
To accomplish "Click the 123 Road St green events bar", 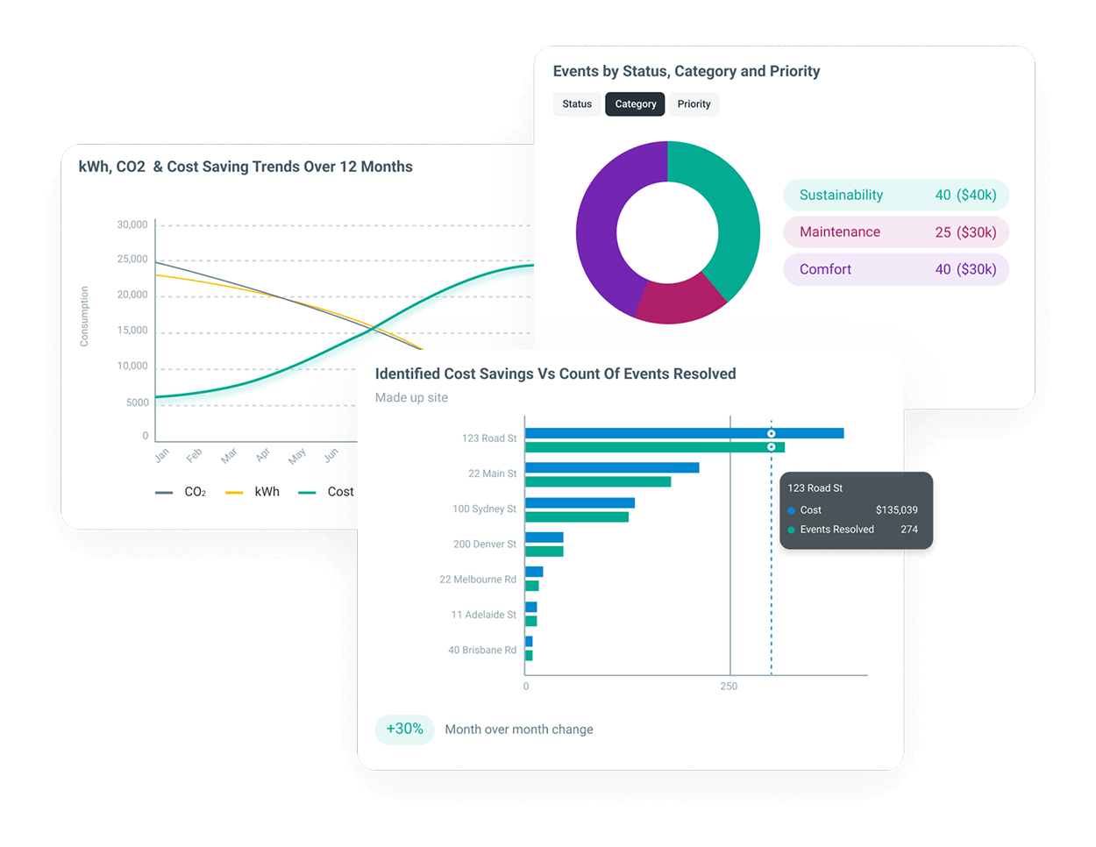I will (x=654, y=447).
